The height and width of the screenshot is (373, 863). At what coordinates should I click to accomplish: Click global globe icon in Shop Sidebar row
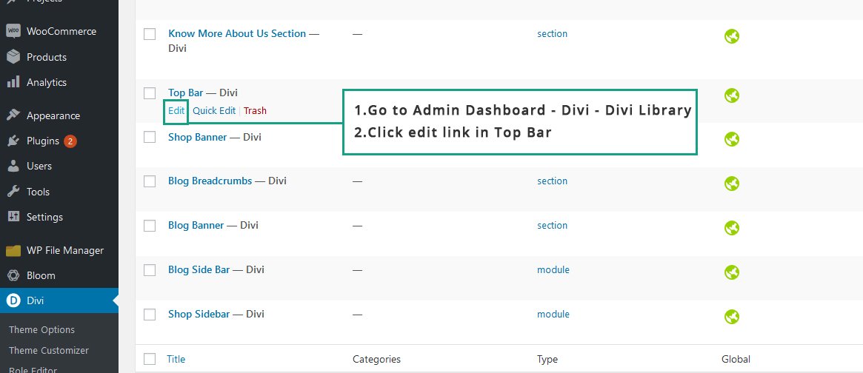tap(731, 317)
